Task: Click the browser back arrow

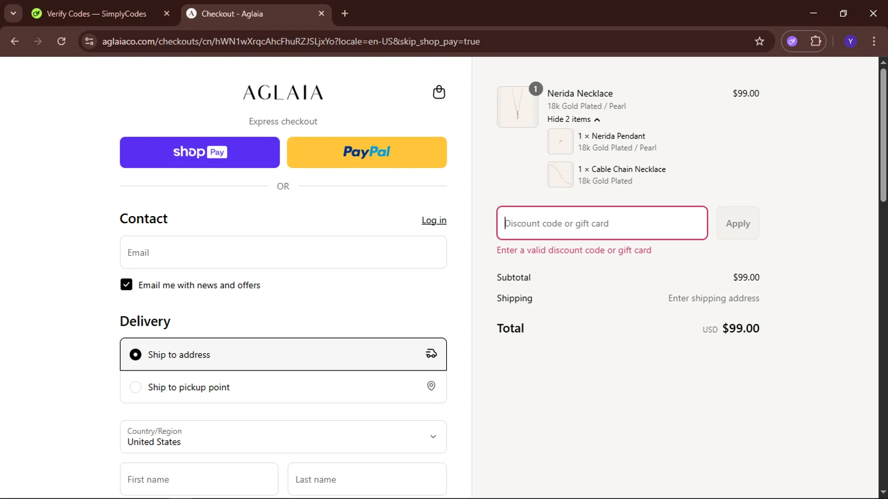Action: [15, 41]
